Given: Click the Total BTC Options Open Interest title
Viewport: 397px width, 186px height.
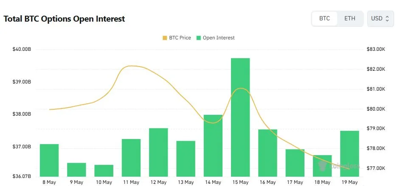Looking at the screenshot, I should pyautogui.click(x=64, y=19).
